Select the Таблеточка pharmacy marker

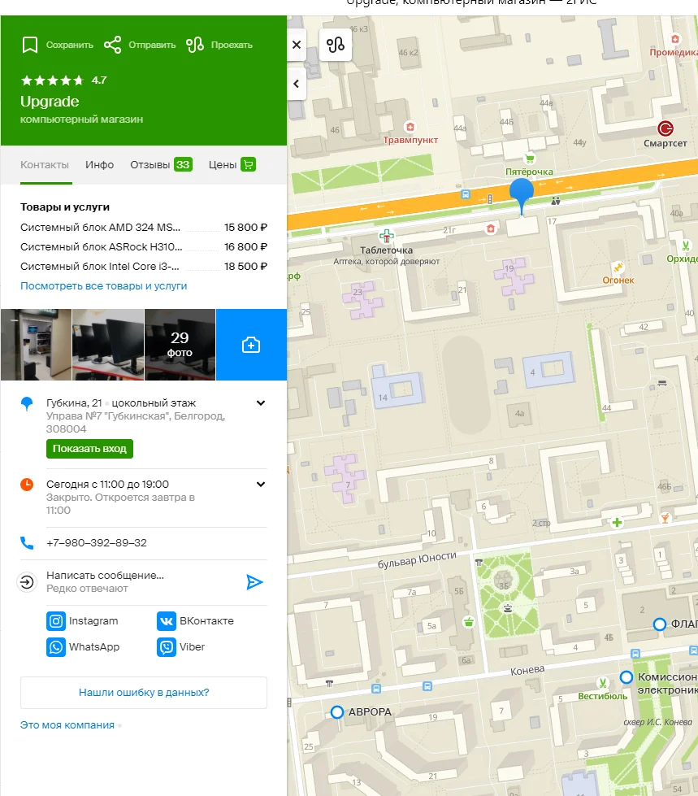point(387,236)
